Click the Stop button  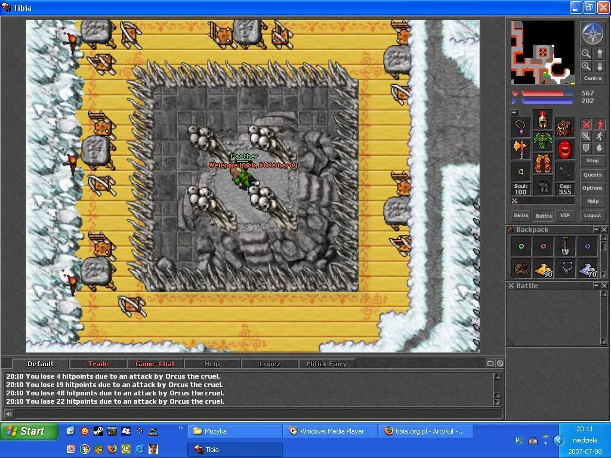click(593, 160)
